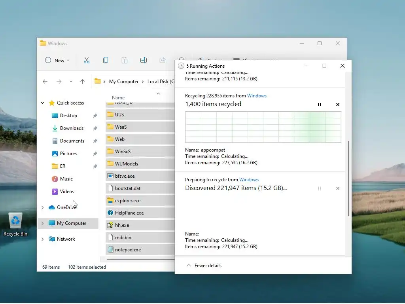
Task: Select Quick access in sidebar
Action: point(70,103)
